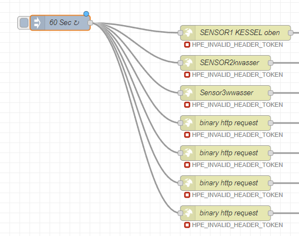This screenshot has height=236, width=299.
Task: Click the blue changed-indicator dot on 60 Sec node
Action: (x=86, y=14)
